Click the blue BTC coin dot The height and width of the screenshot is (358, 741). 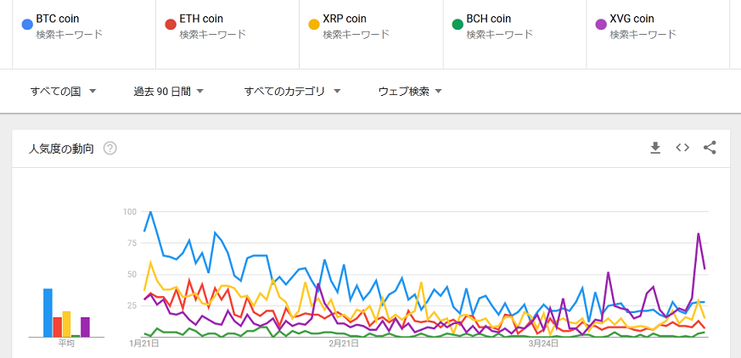[27, 24]
